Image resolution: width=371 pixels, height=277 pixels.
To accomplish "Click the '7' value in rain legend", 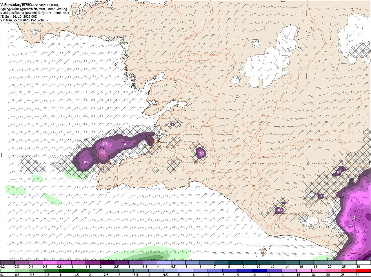I will pos(209,275).
